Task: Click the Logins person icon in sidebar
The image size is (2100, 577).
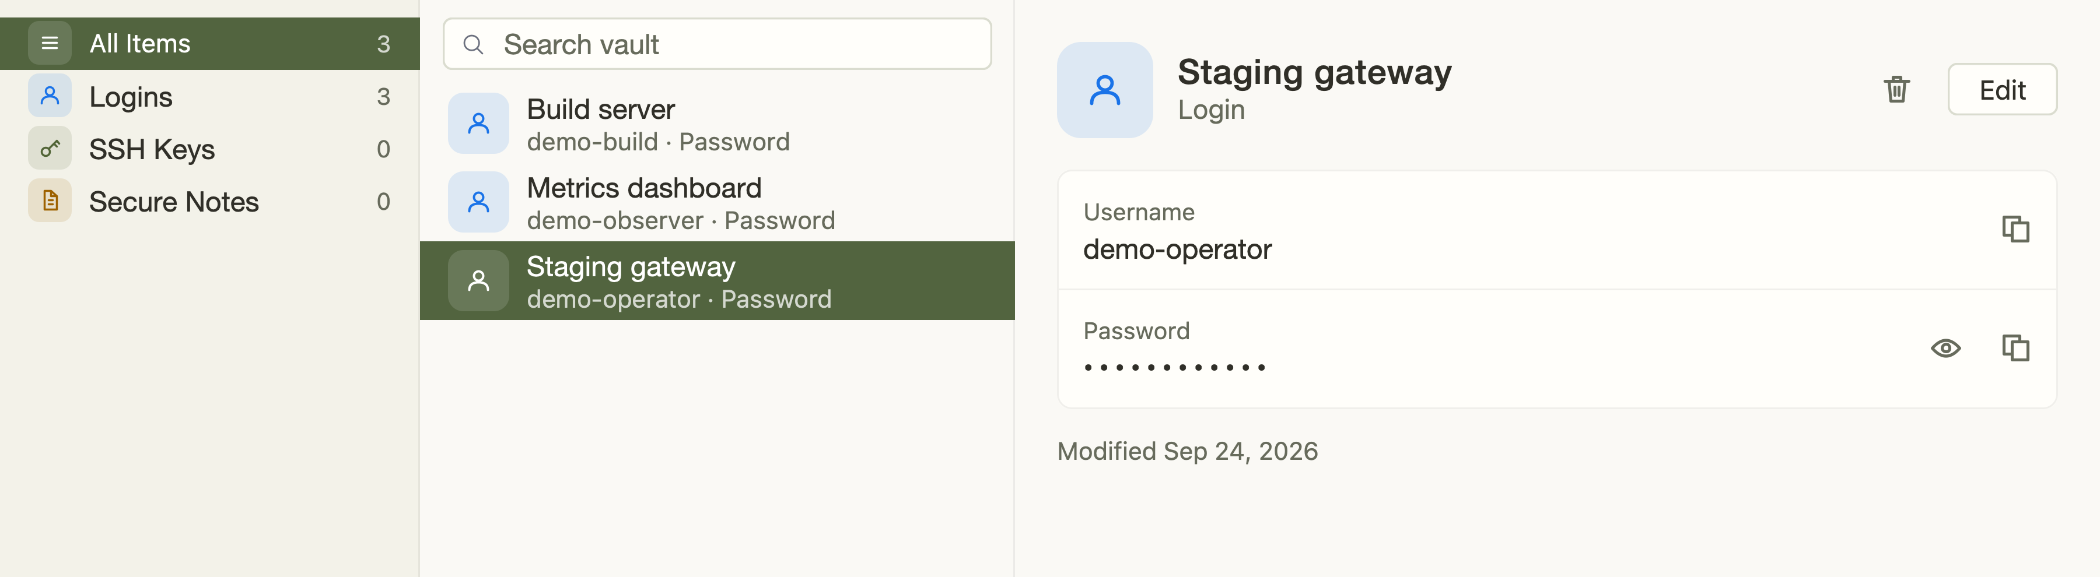Action: coord(50,96)
